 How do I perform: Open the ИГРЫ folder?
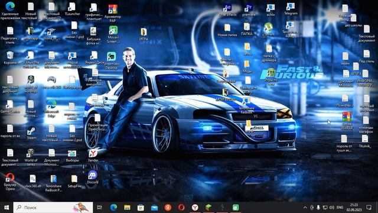[144, 34]
